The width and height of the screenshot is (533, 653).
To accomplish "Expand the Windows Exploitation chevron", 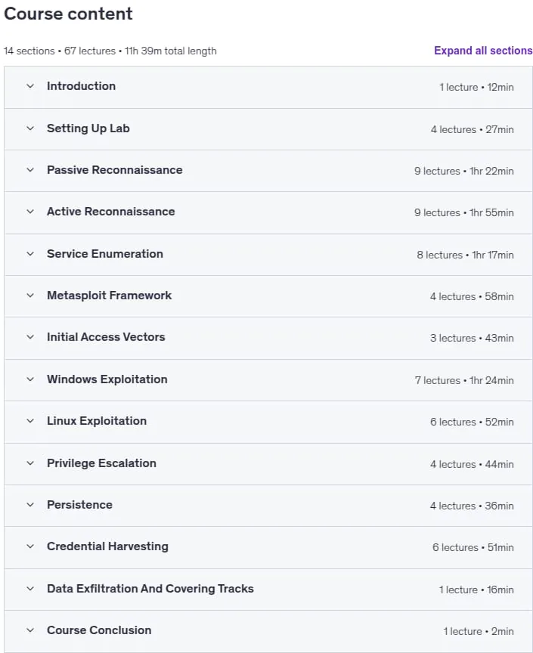I will tap(30, 379).
